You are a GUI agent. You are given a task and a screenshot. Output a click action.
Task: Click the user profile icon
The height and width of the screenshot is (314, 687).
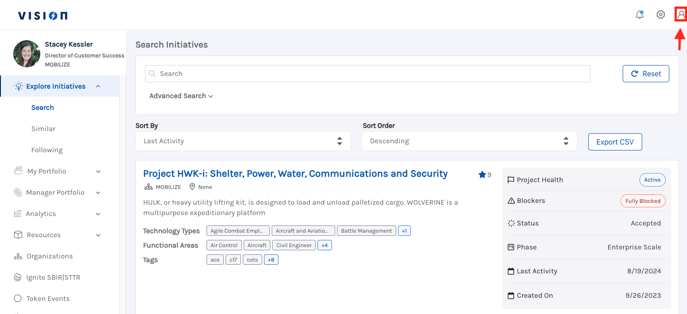click(x=681, y=15)
